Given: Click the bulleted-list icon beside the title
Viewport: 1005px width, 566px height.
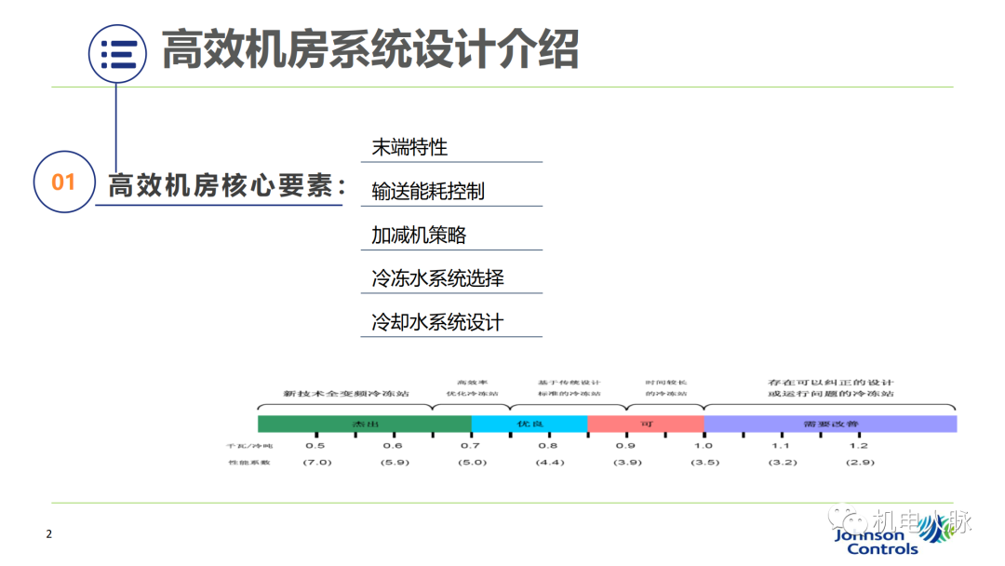Looking at the screenshot, I should click(117, 54).
